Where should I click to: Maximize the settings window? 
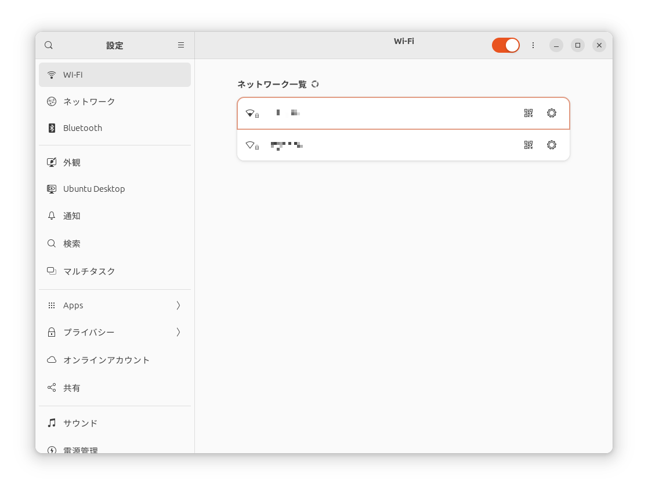pyautogui.click(x=578, y=45)
